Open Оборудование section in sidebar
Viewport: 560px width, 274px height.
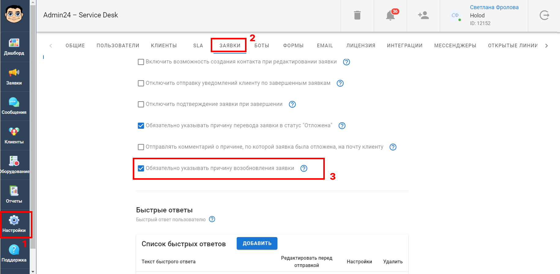point(14,165)
